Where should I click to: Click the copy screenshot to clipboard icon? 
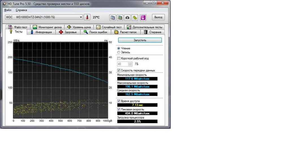(120, 18)
